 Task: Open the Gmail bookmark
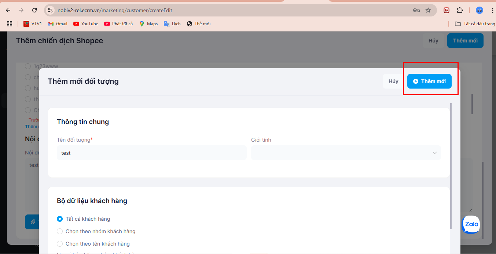point(58,24)
